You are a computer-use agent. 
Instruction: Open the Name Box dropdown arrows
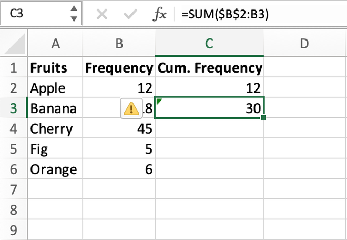coord(74,14)
